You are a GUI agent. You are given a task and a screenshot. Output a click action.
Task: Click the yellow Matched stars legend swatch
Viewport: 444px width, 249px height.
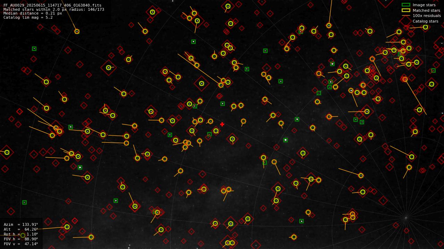coord(406,10)
